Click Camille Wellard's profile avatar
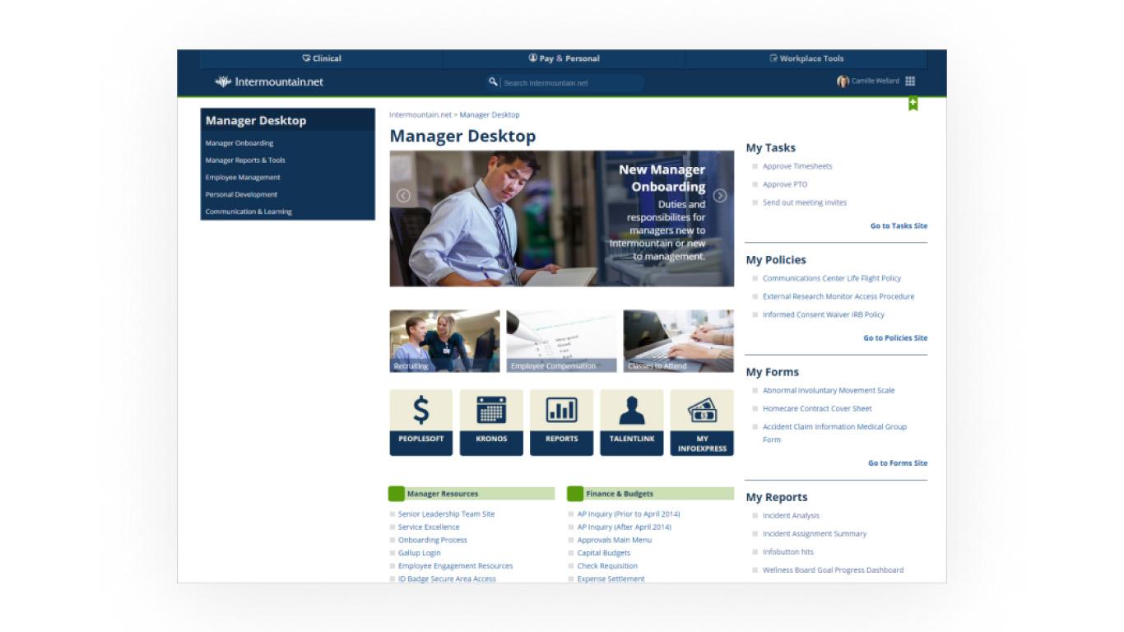This screenshot has height=632, width=1124. (x=843, y=81)
